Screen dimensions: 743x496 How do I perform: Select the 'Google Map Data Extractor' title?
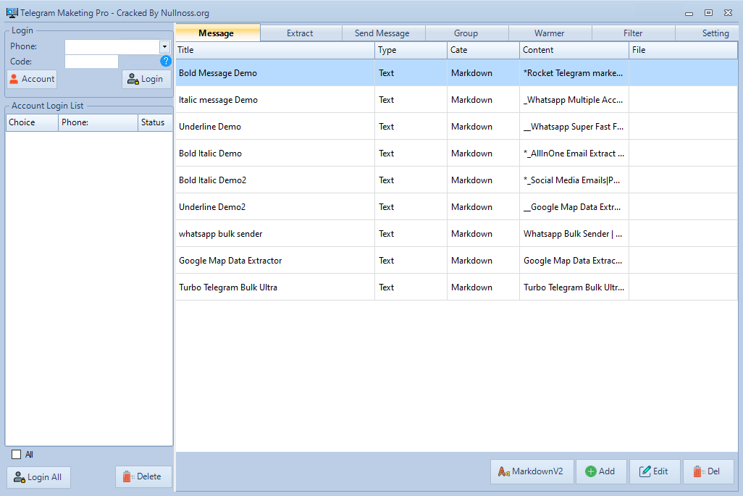pyautogui.click(x=230, y=261)
